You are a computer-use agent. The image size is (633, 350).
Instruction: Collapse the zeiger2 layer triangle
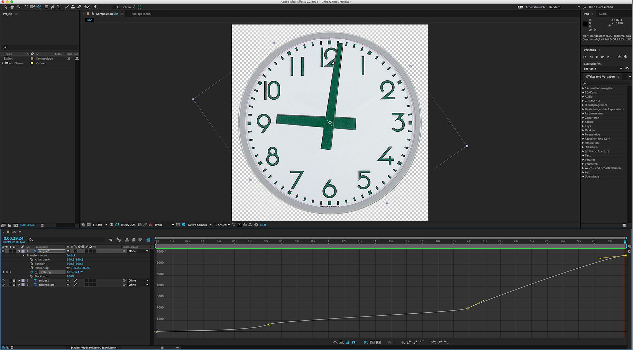click(19, 251)
